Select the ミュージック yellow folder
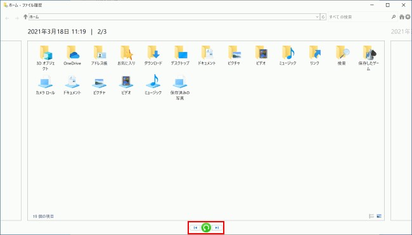This screenshot has height=235, width=412. 288,55
